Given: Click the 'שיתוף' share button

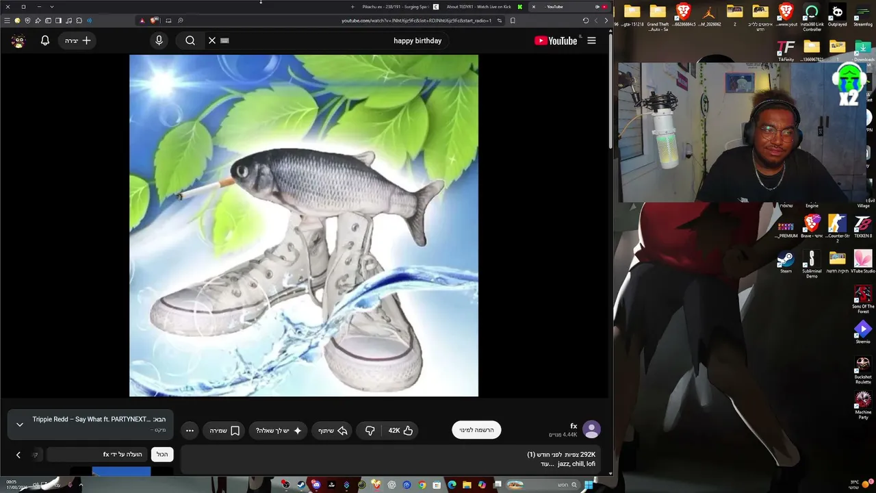Looking at the screenshot, I should (333, 431).
